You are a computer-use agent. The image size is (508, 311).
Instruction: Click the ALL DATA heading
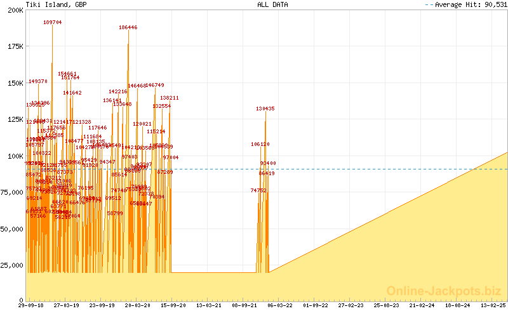click(x=272, y=4)
